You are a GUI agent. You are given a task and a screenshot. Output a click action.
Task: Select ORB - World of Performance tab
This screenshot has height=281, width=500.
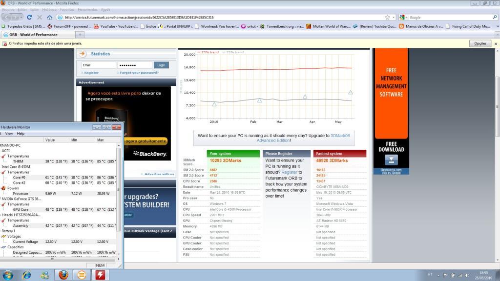33,35
